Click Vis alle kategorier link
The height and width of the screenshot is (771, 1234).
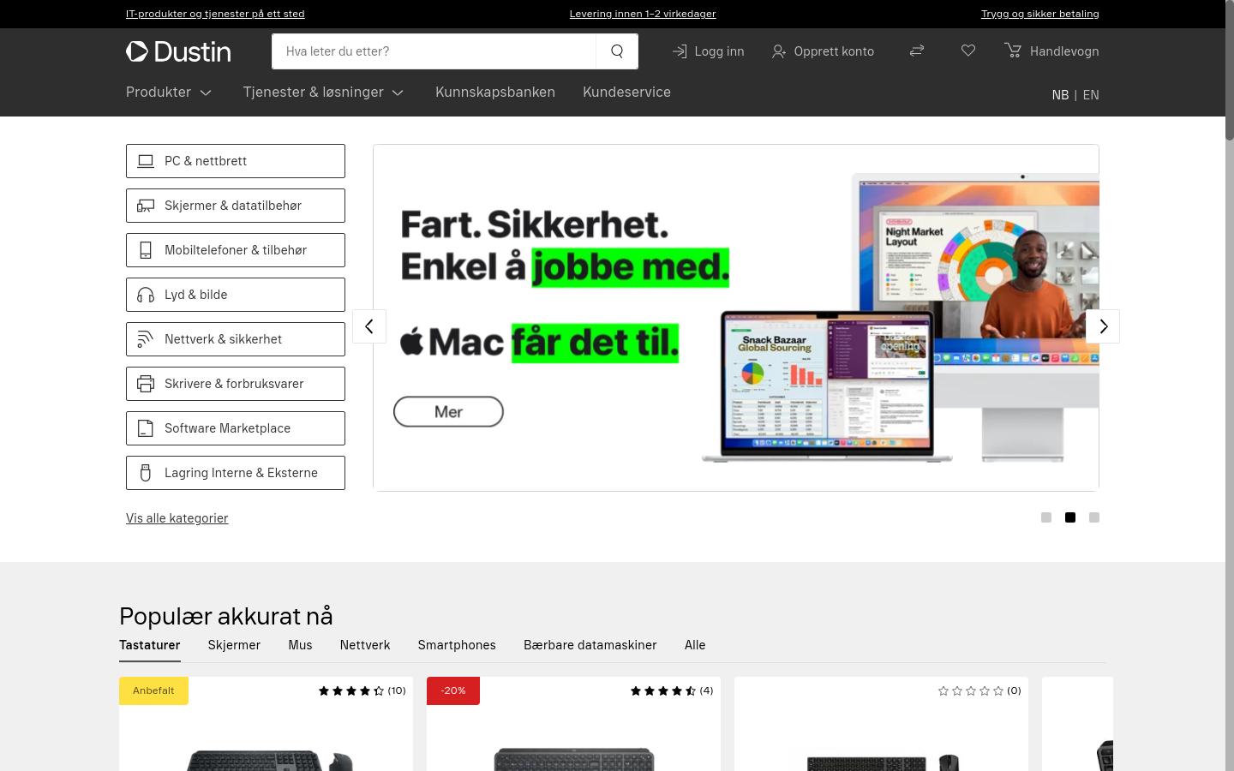177,518
